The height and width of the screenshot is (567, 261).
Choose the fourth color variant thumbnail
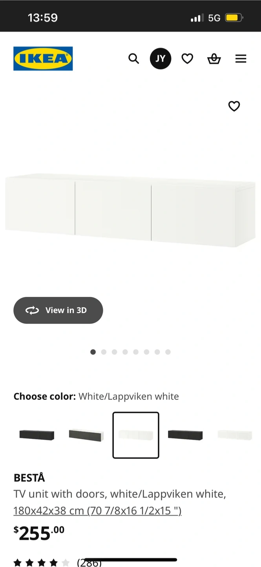185,435
